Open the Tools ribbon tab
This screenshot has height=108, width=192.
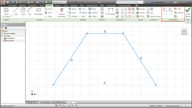click(66, 5)
